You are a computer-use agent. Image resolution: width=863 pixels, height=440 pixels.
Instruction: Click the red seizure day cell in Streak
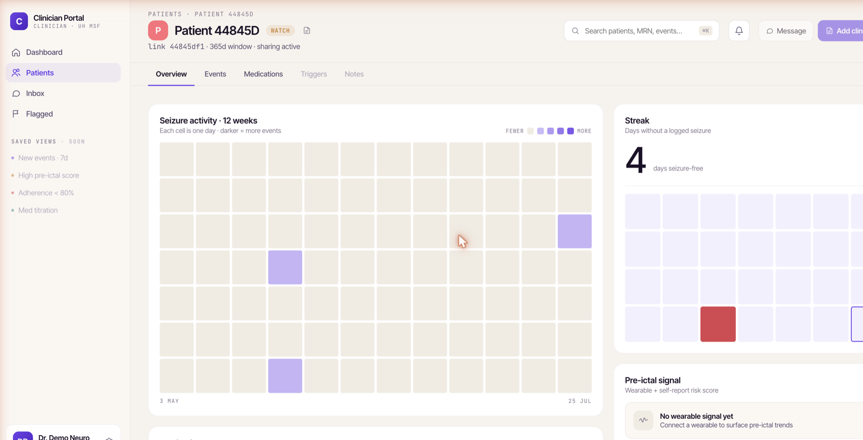718,324
